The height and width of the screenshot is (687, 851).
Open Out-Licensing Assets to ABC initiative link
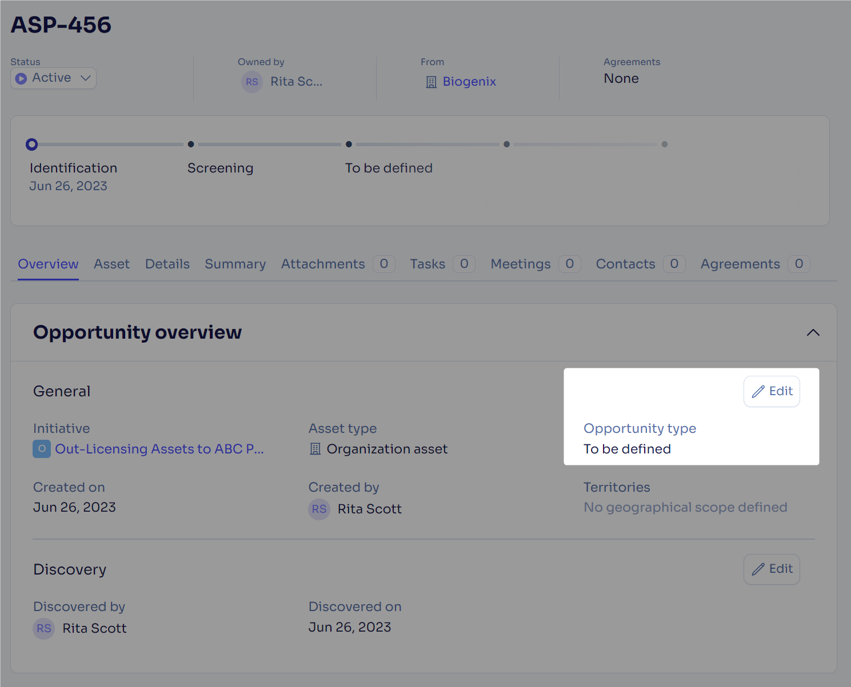159,449
